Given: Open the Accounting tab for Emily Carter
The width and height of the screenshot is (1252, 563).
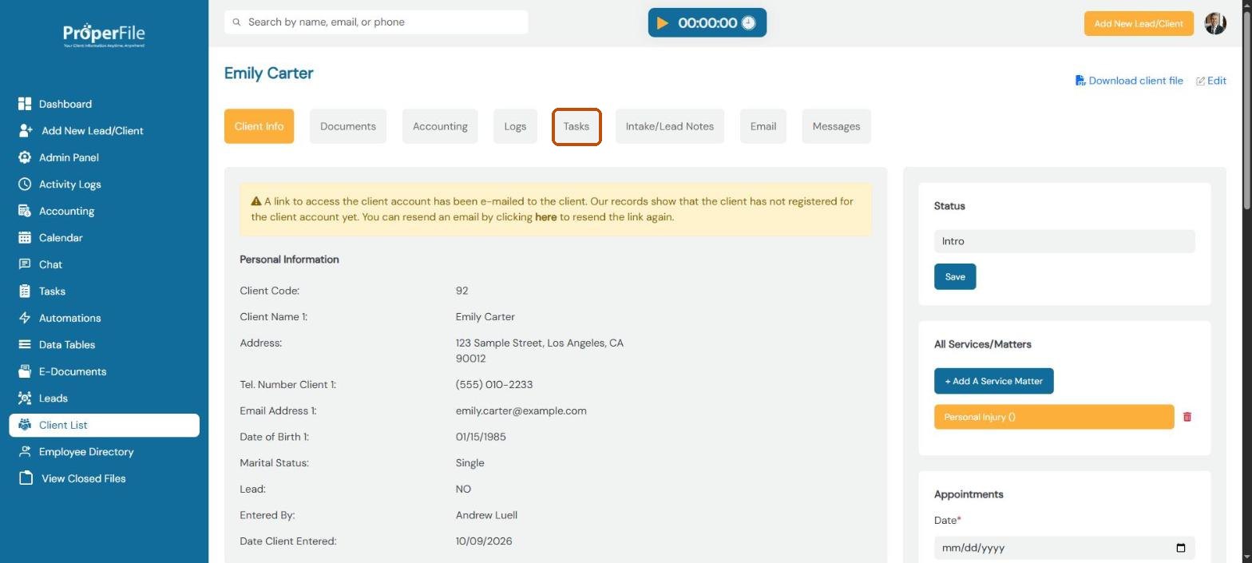Looking at the screenshot, I should point(440,126).
